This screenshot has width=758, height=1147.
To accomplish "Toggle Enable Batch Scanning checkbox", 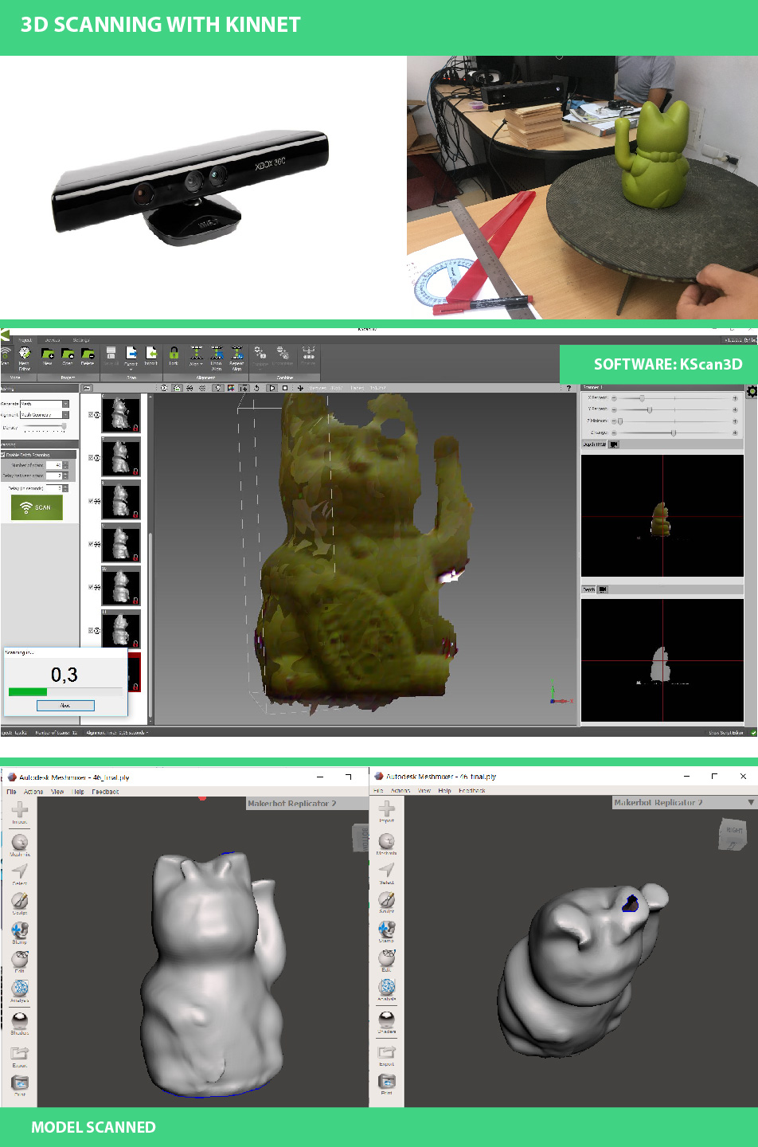I will point(4,455).
